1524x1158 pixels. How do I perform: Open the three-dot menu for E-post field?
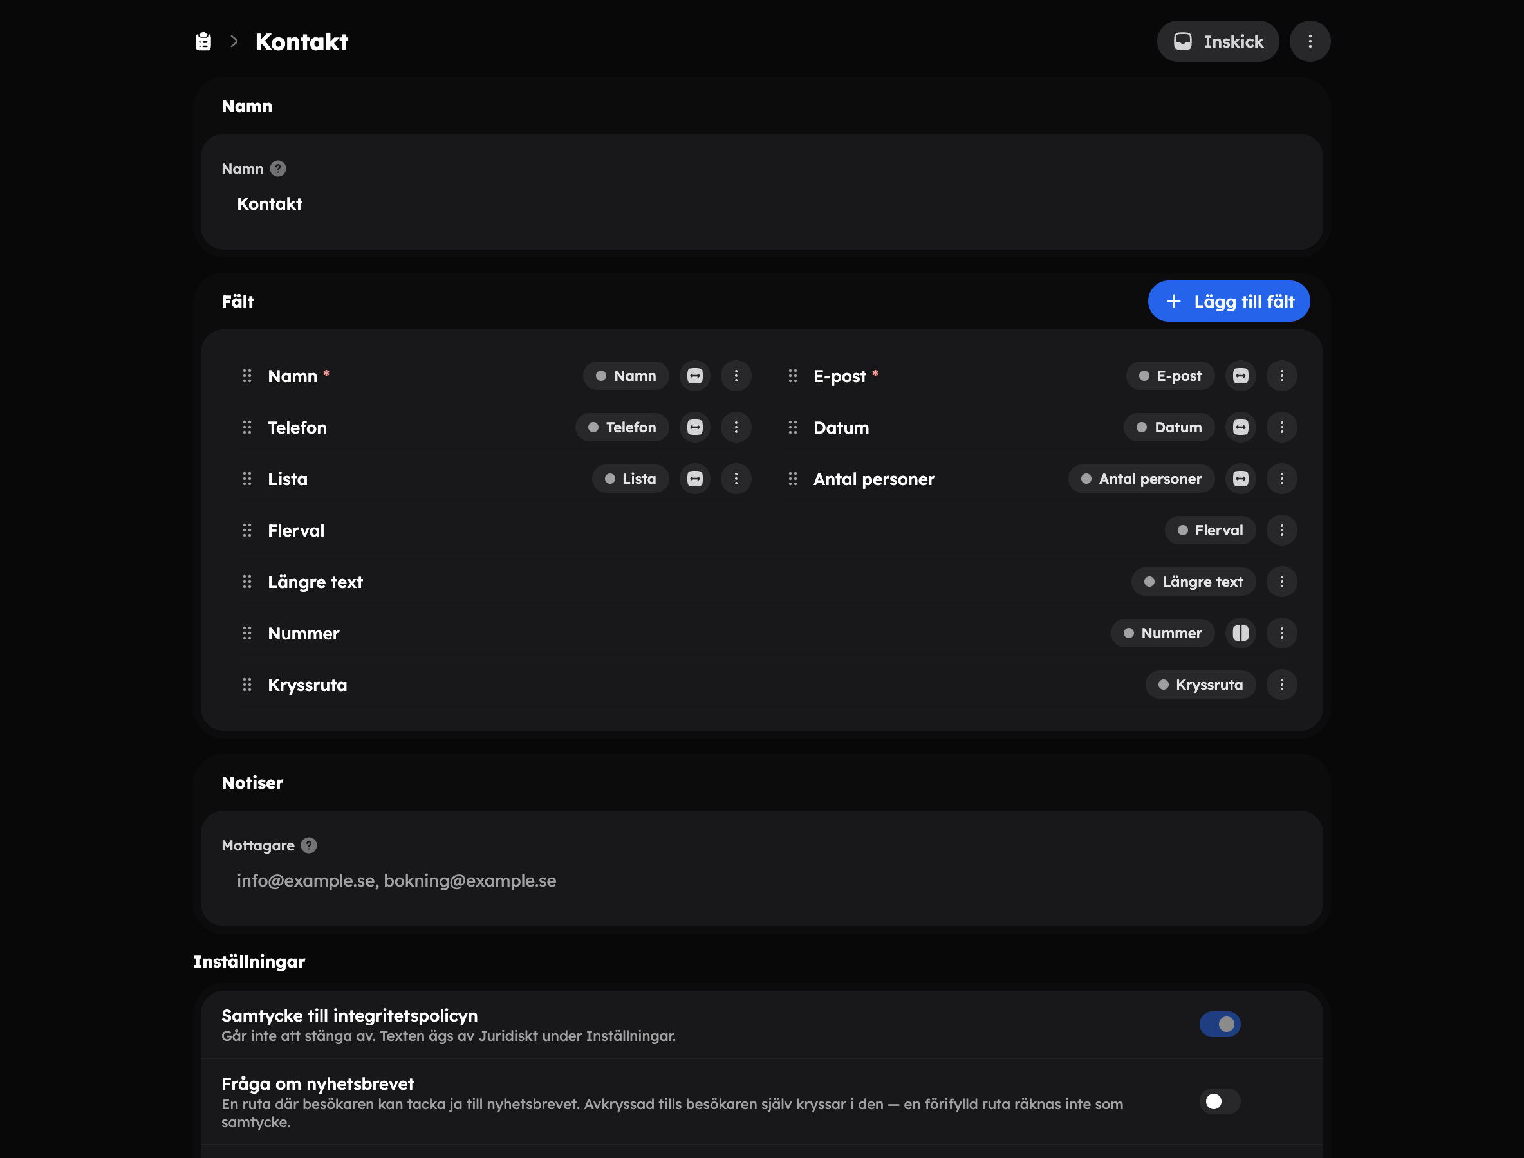[1282, 376]
